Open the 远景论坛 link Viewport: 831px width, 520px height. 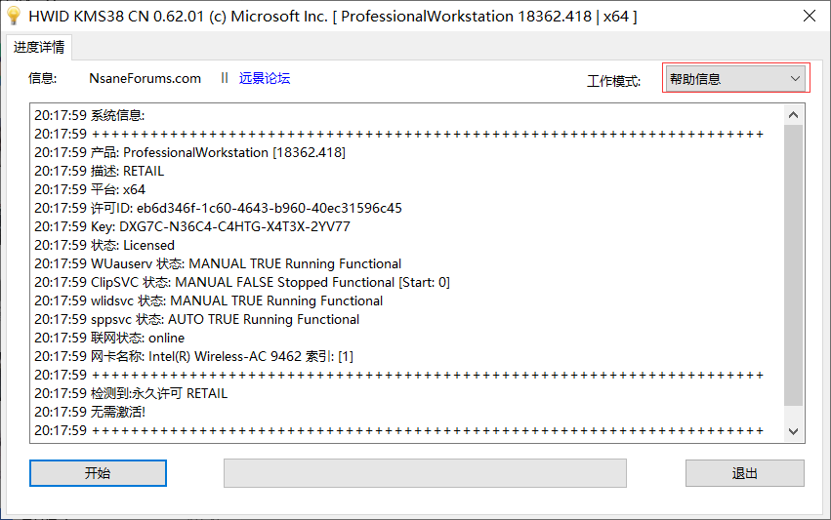pos(265,78)
